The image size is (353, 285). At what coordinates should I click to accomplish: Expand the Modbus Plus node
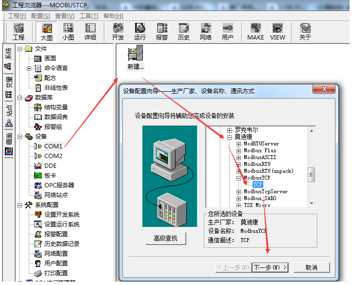(238, 150)
